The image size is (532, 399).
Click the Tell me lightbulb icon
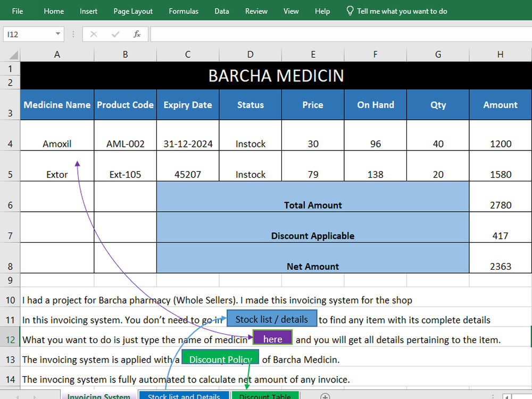pyautogui.click(x=350, y=11)
